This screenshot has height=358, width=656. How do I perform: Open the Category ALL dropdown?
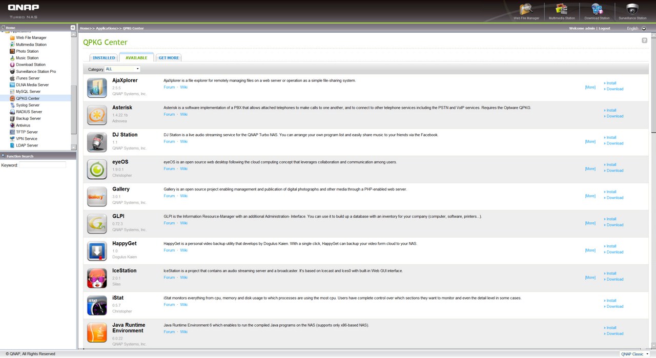pyautogui.click(x=122, y=69)
